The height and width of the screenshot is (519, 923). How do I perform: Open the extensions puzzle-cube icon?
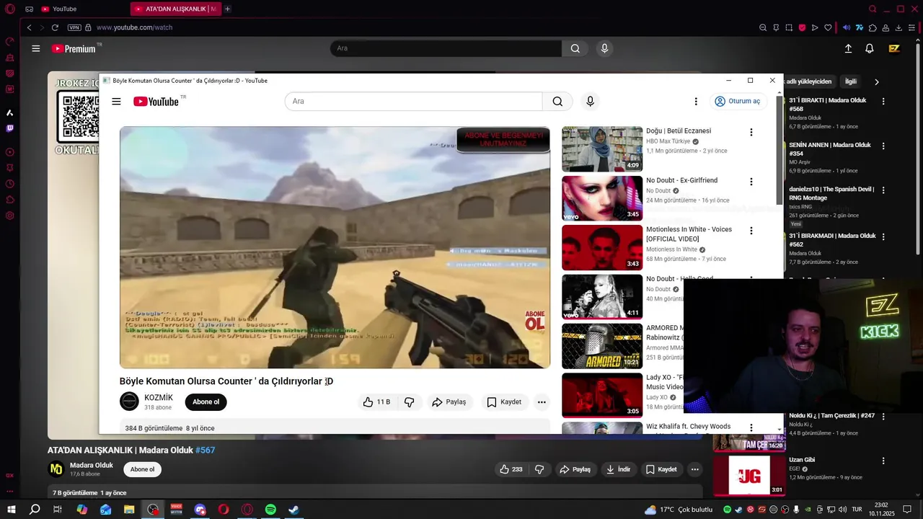(x=873, y=27)
